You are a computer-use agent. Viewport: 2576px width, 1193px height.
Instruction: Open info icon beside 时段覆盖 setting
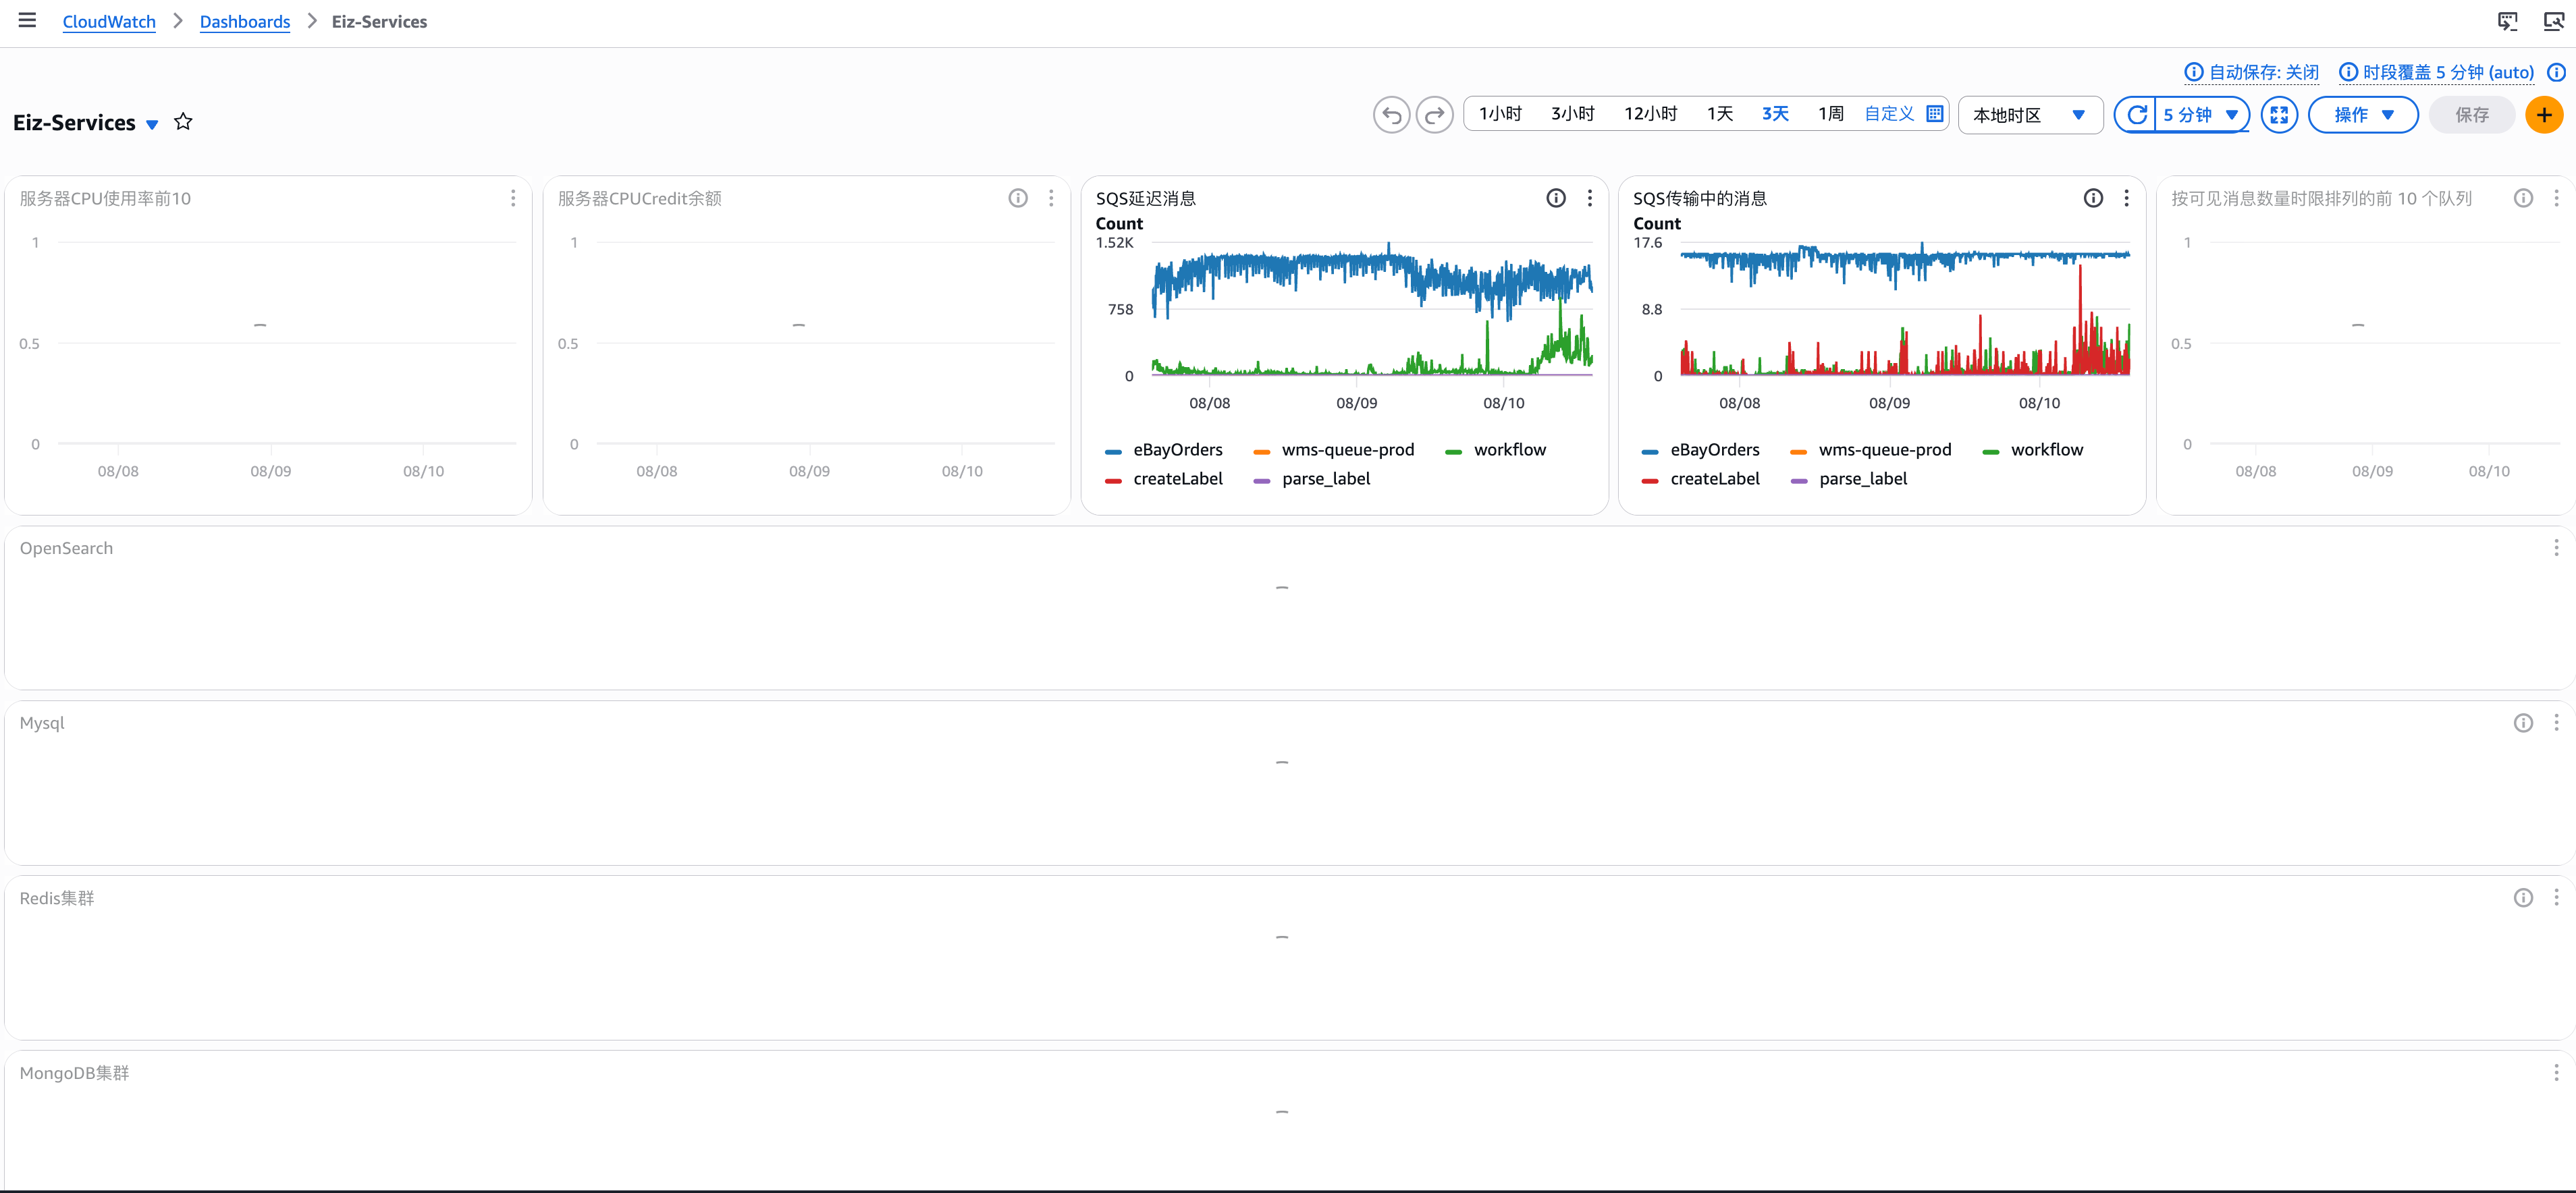pyautogui.click(x=2555, y=72)
